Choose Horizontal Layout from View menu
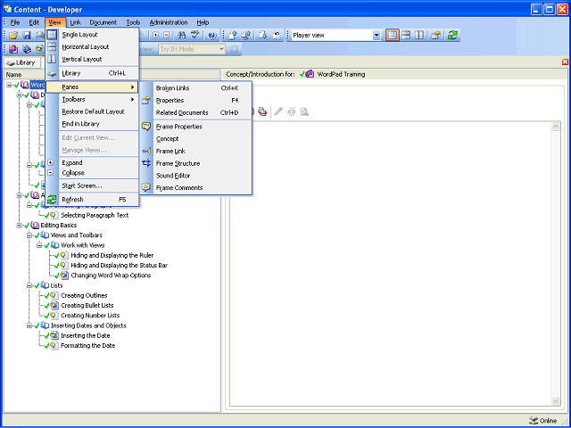 coord(93,47)
